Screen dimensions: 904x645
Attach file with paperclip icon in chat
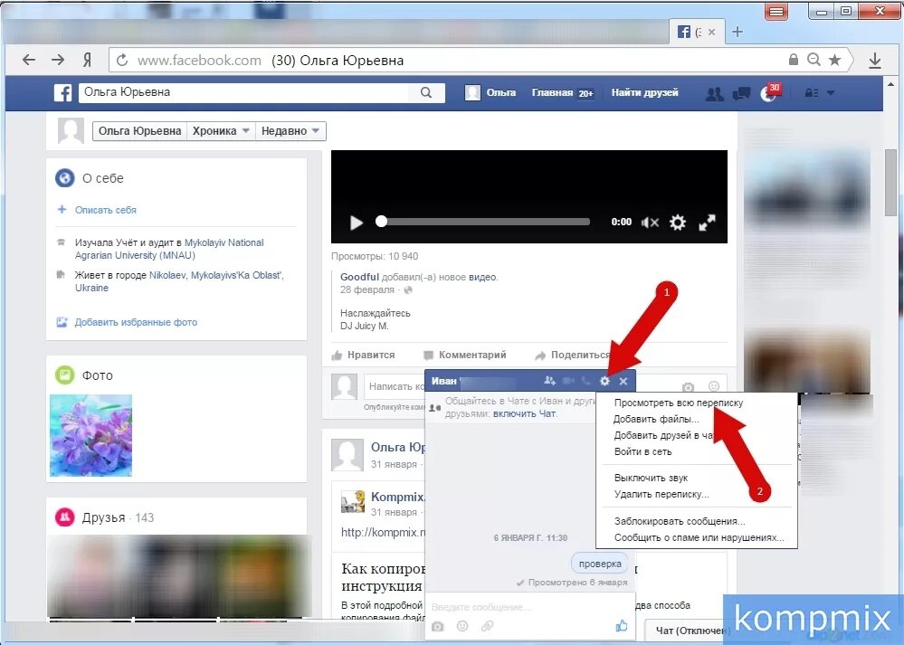pyautogui.click(x=487, y=626)
